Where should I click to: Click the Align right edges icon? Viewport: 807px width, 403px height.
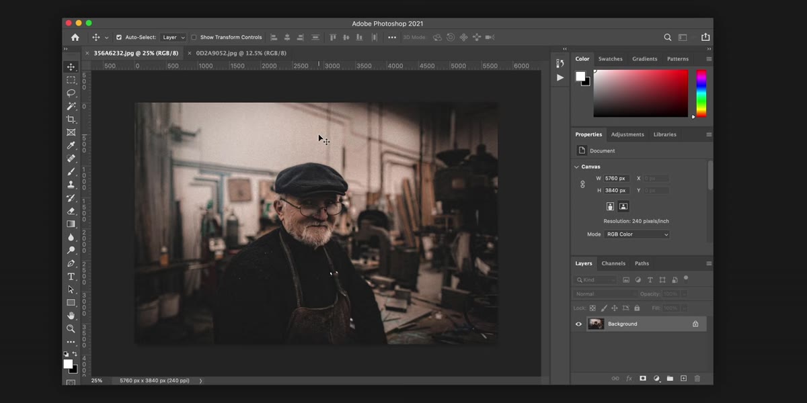click(x=301, y=38)
